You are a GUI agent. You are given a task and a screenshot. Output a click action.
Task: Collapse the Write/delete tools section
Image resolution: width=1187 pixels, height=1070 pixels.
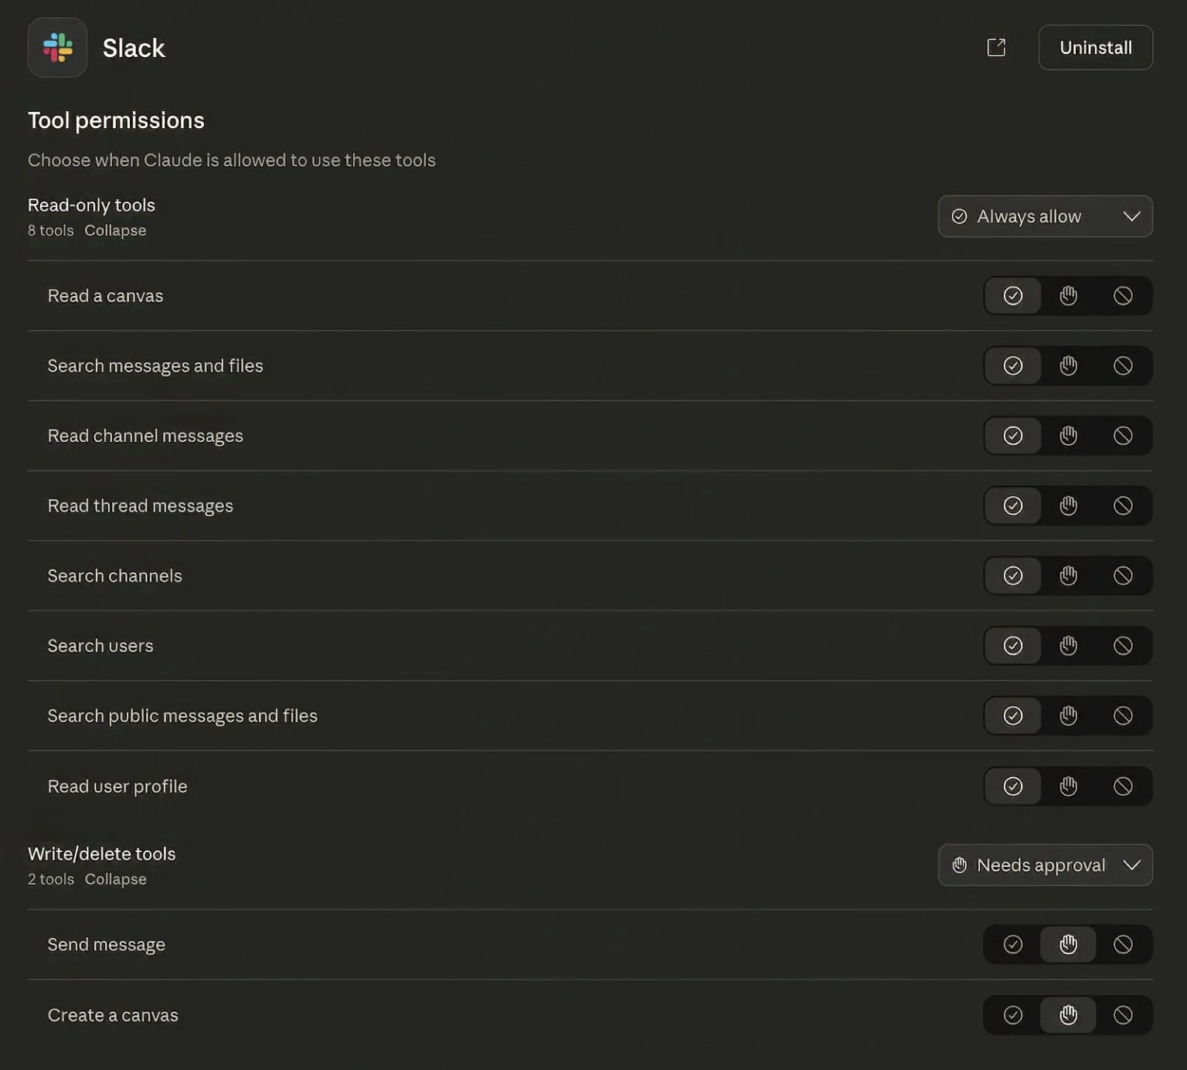(x=114, y=879)
